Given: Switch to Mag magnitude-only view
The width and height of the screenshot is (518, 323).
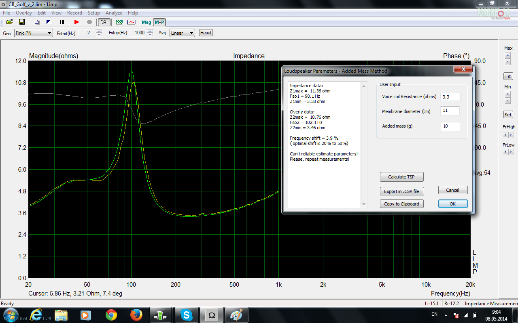Looking at the screenshot, I should pyautogui.click(x=146, y=22).
